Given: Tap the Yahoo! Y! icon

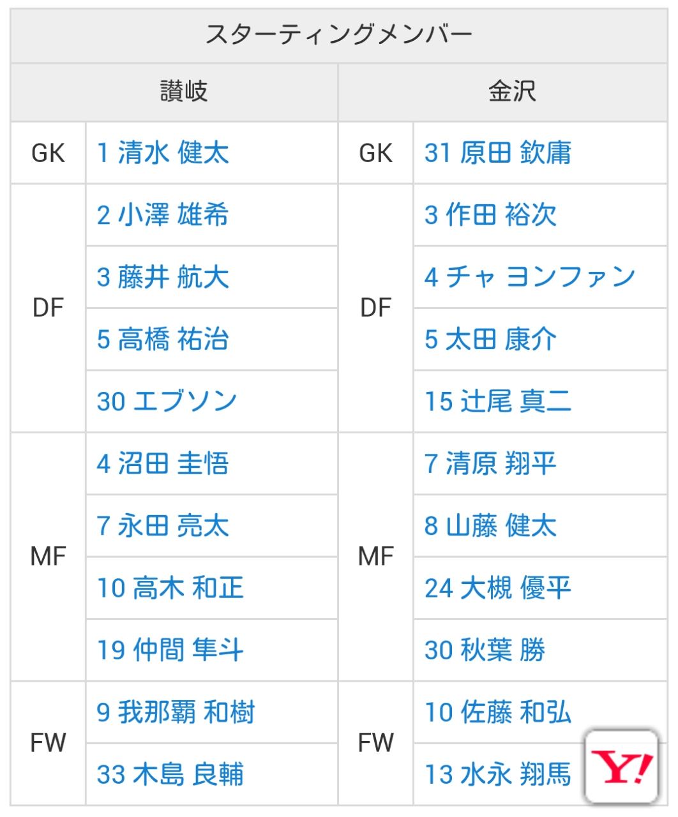Looking at the screenshot, I should click(x=622, y=766).
